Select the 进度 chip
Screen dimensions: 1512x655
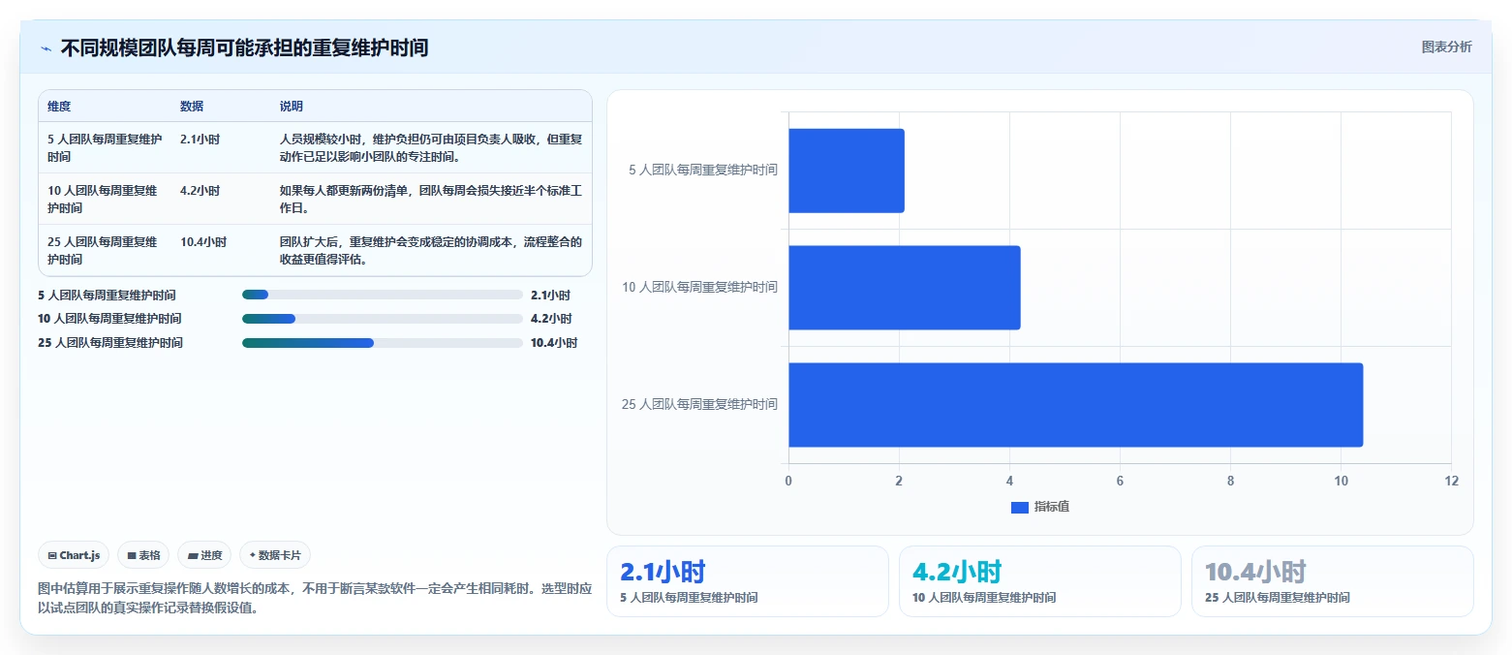pyautogui.click(x=205, y=555)
